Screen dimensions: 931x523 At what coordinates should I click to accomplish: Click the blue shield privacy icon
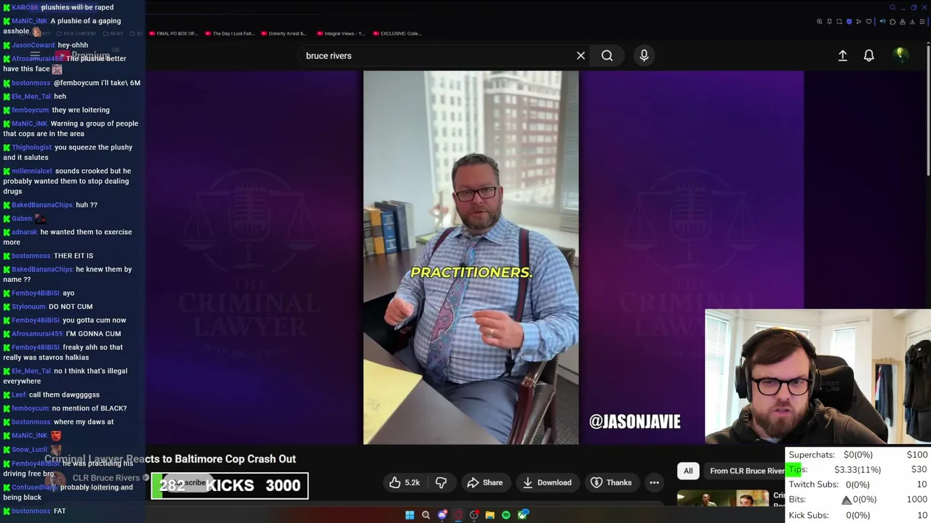pyautogui.click(x=849, y=22)
